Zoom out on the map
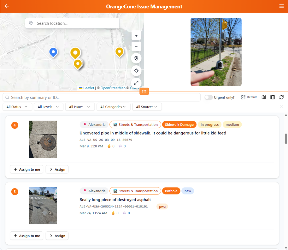The image size is (288, 250). click(x=136, y=46)
